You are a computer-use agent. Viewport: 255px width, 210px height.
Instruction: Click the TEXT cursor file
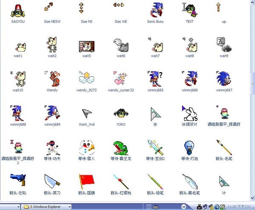pyautogui.click(x=190, y=10)
